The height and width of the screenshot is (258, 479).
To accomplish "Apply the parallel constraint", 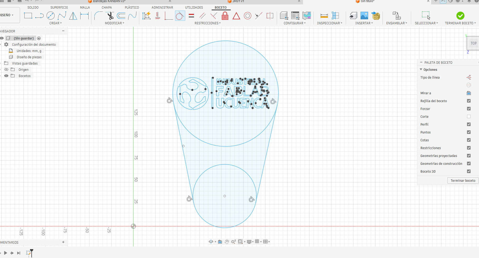I will point(203,16).
